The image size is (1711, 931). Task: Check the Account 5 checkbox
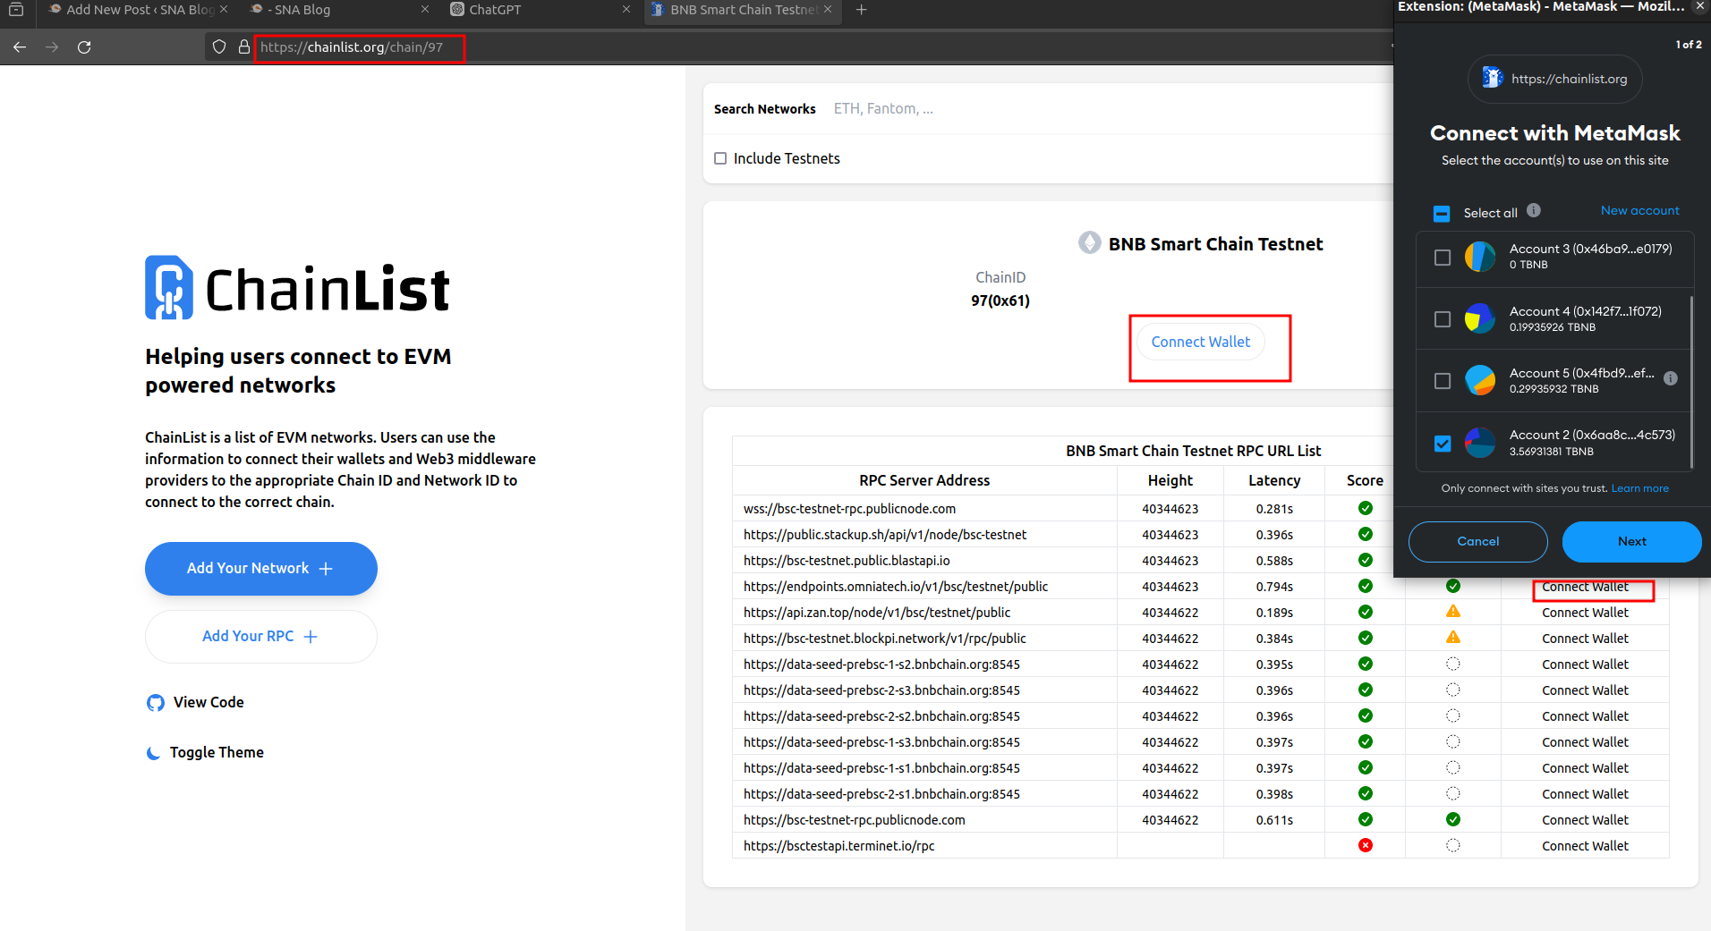[x=1442, y=381]
